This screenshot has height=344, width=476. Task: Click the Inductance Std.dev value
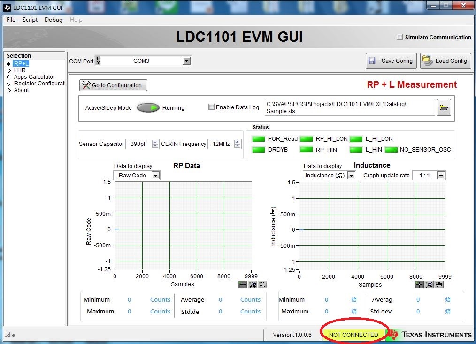coord(418,312)
